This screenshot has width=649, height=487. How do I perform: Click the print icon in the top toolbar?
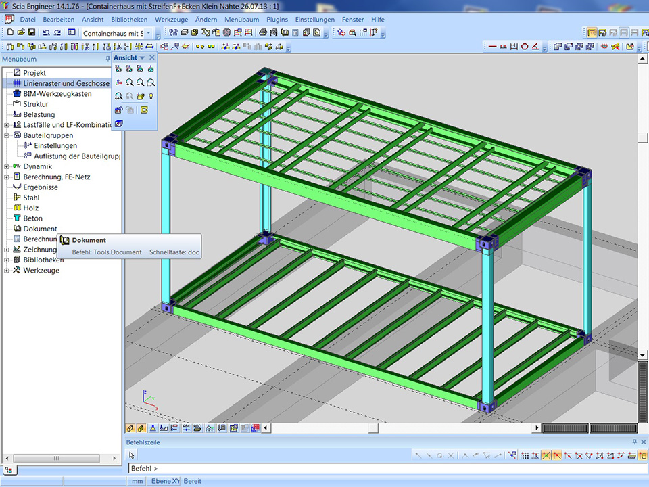click(x=263, y=32)
